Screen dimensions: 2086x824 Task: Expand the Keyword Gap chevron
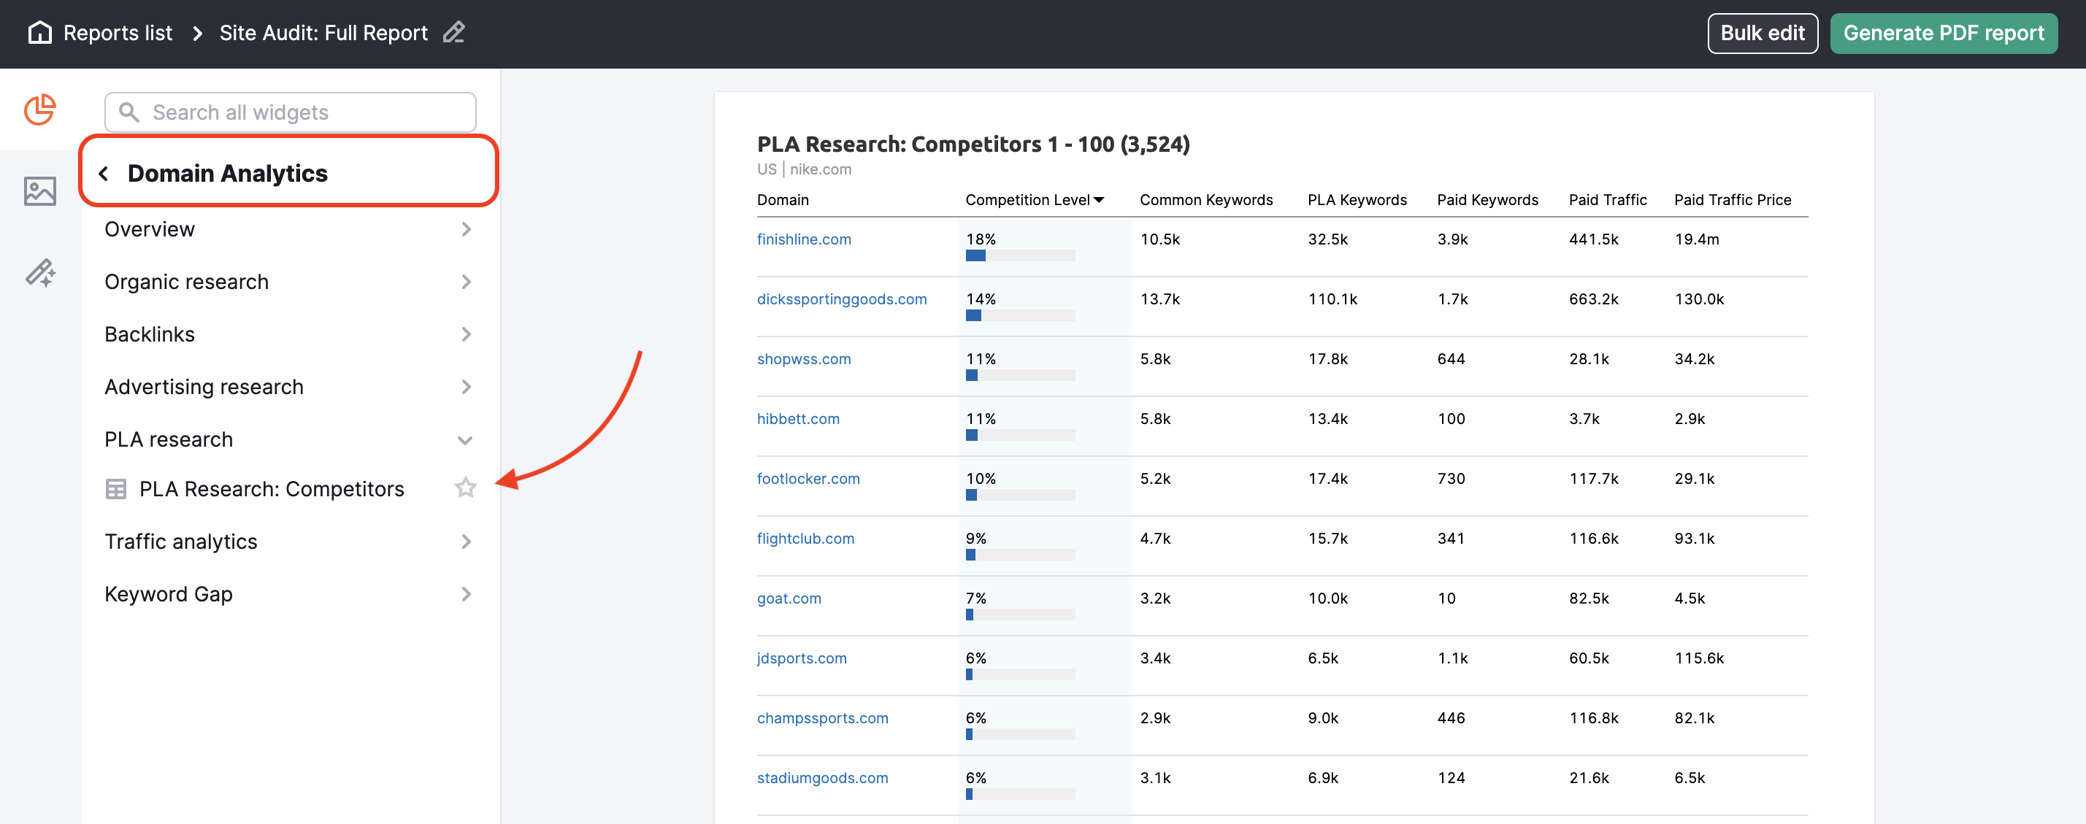467,594
